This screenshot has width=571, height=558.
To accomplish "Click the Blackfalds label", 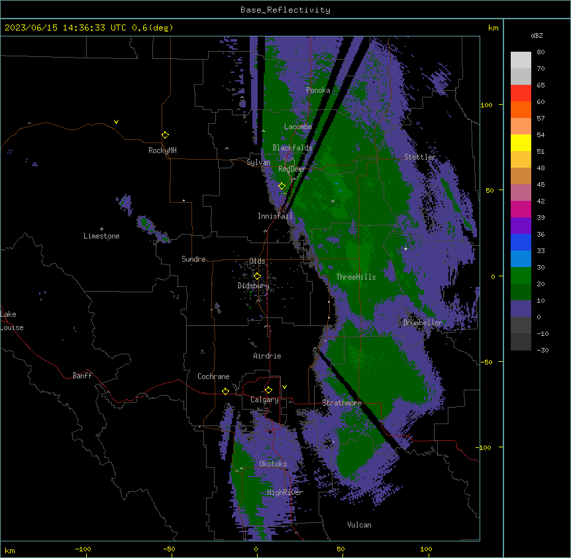I will (x=292, y=148).
